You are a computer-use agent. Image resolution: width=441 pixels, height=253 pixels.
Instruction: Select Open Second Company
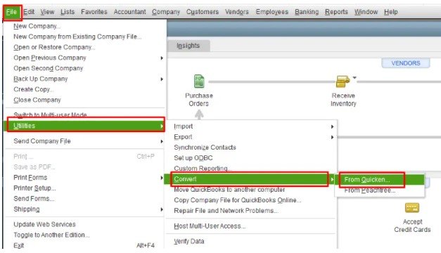48,68
